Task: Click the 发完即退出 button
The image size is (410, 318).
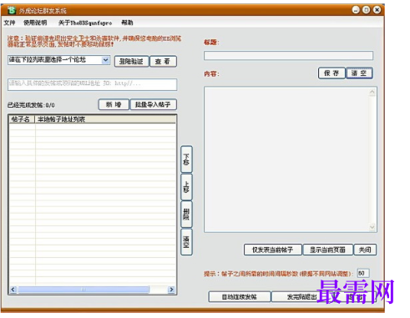Action: click(301, 297)
